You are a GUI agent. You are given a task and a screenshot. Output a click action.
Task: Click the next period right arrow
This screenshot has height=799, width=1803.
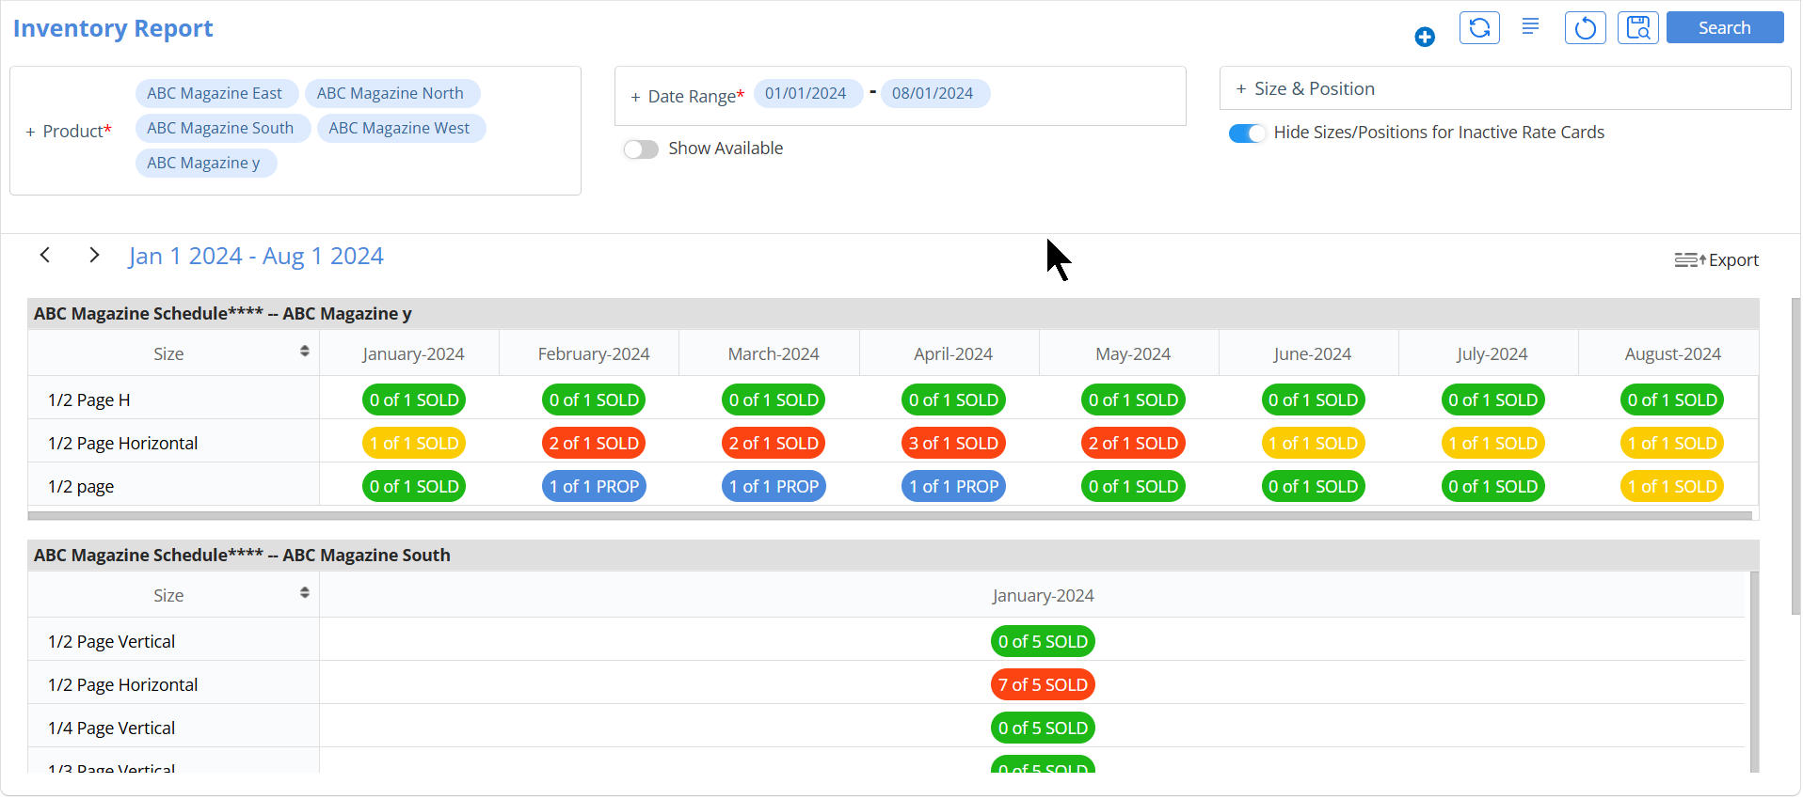click(94, 255)
